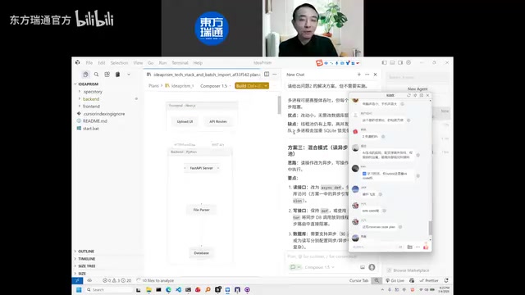Open the Edit menu
Screen dimensions: 525x295
click(x=102, y=63)
